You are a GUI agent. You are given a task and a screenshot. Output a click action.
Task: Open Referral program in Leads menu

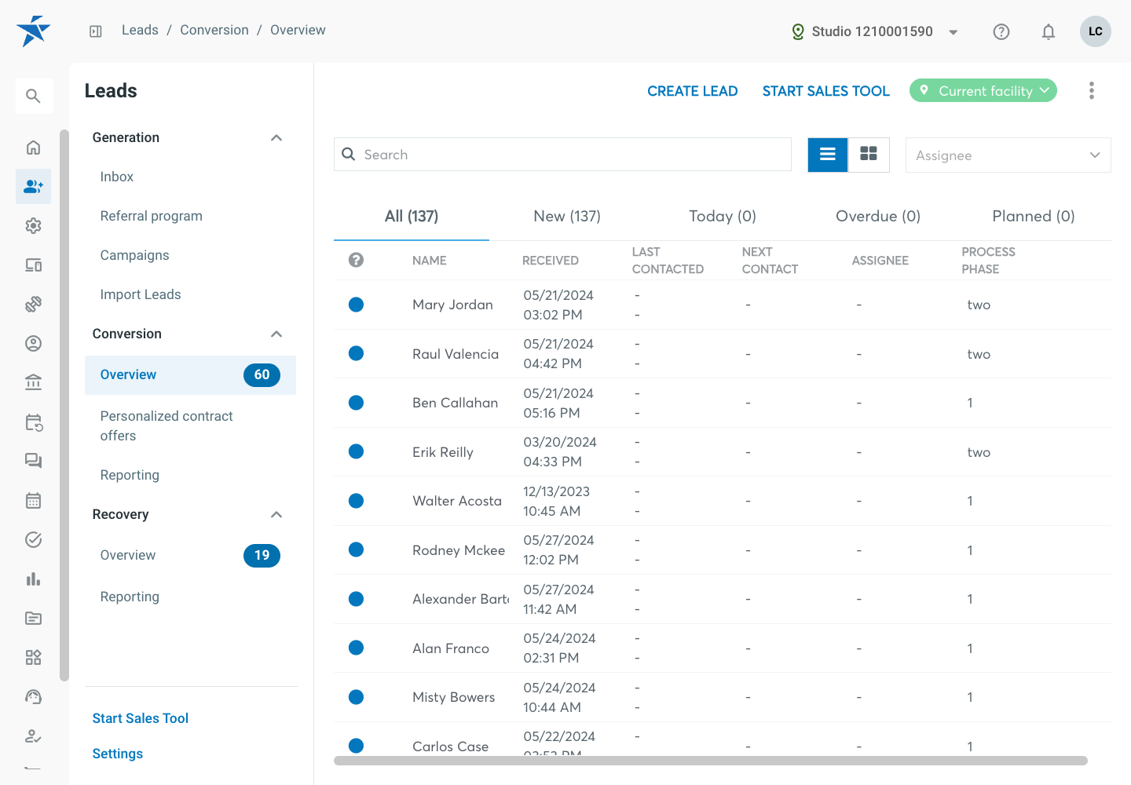(152, 216)
